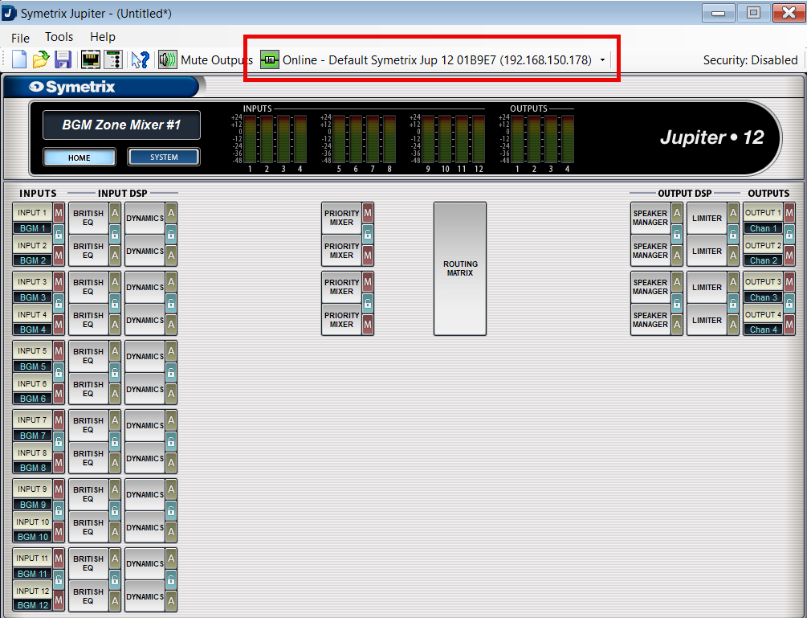Open the INPUT 1 block
The height and width of the screenshot is (618, 807).
click(x=32, y=213)
